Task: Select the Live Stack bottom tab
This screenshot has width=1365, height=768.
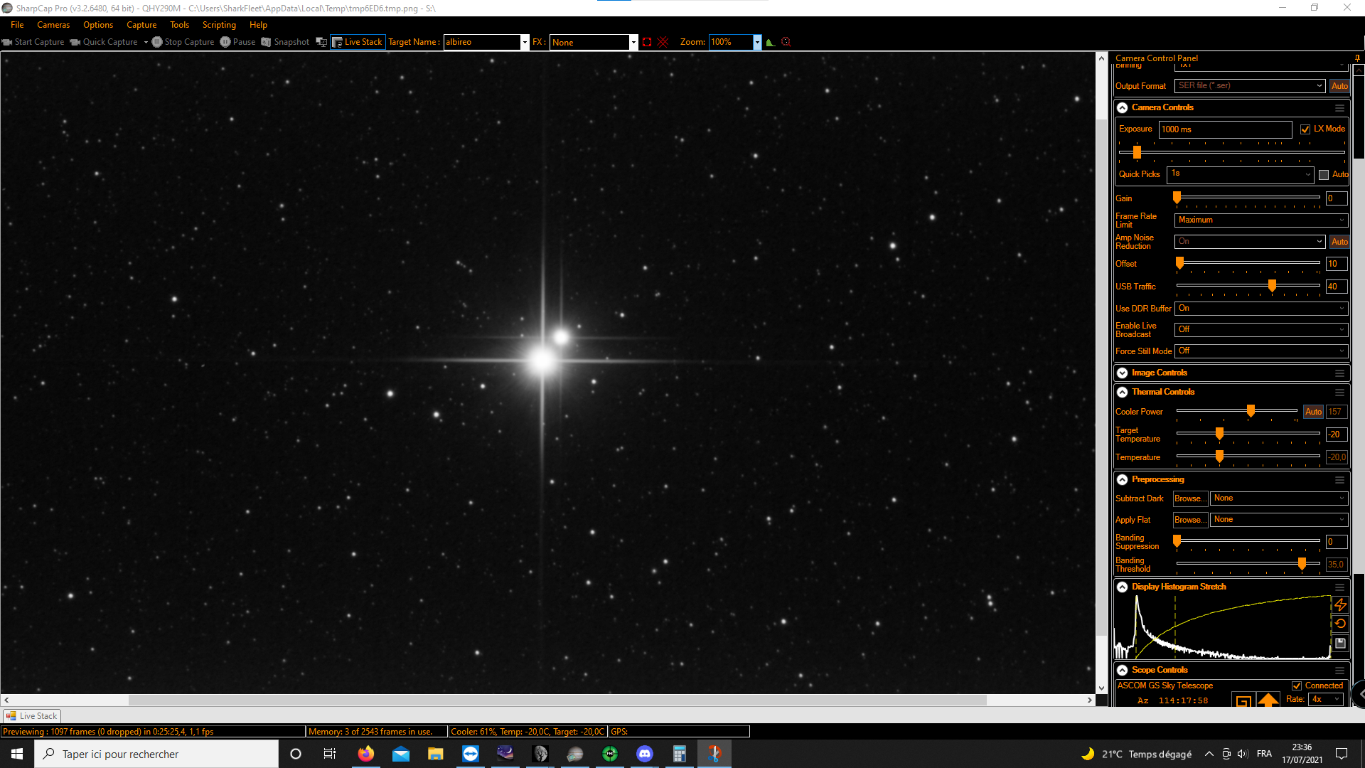Action: pos(32,716)
